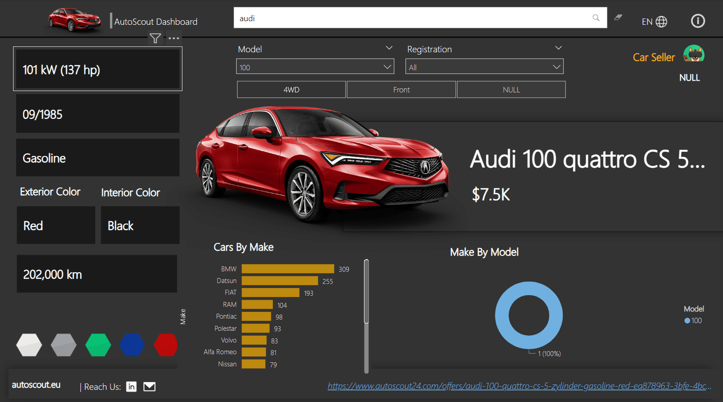This screenshot has height=402, width=723.
Task: Open the autoscout24.com offer link
Action: 519,386
